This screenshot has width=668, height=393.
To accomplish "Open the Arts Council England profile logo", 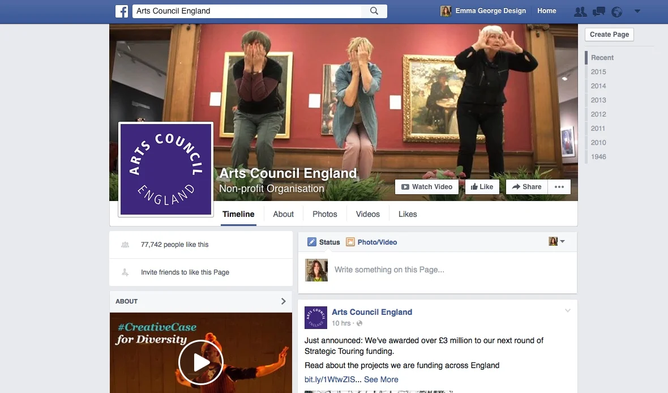I will coord(166,169).
